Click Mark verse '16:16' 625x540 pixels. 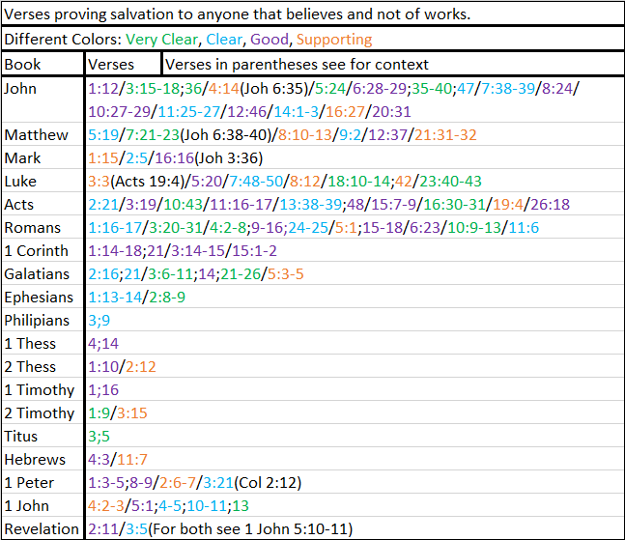point(174,158)
